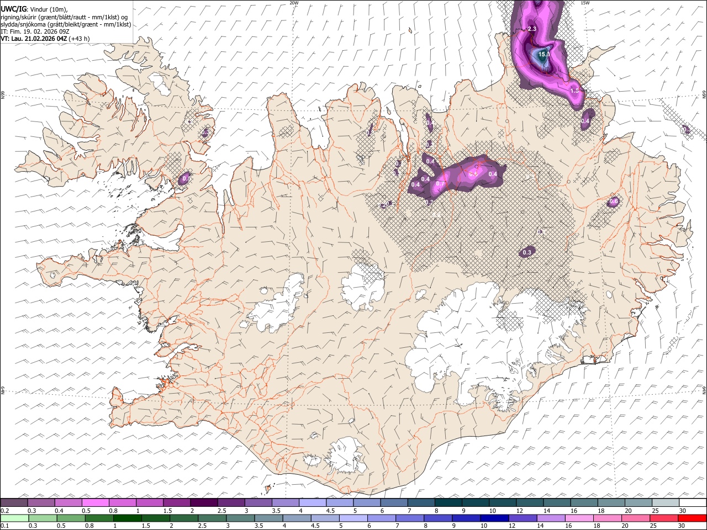Click the 25 number under the rain scale
The image size is (707, 530).
coord(655,526)
